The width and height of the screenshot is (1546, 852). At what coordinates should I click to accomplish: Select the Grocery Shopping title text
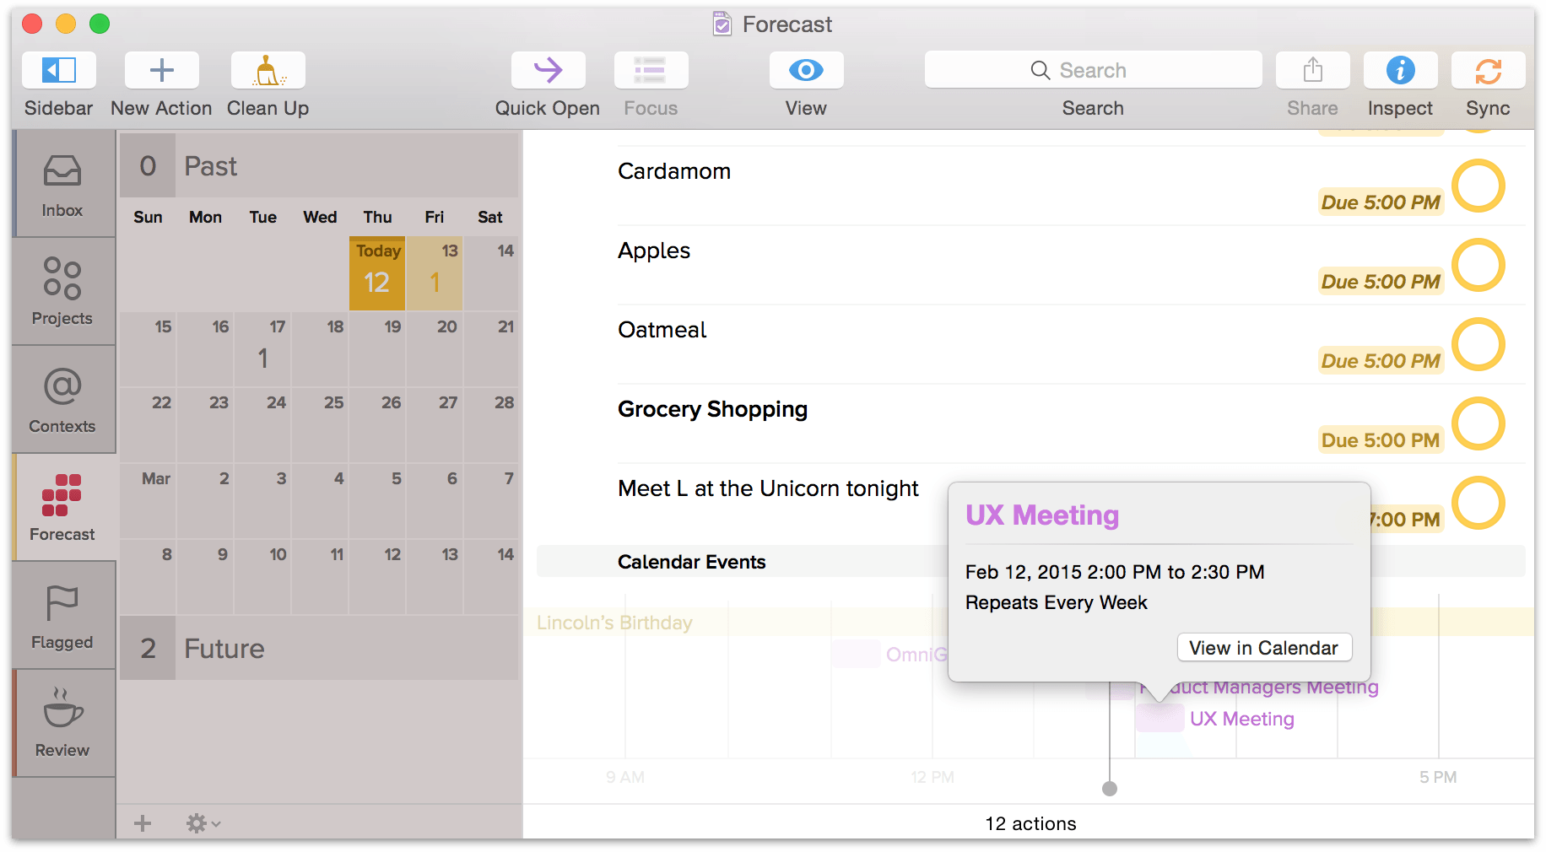[712, 409]
